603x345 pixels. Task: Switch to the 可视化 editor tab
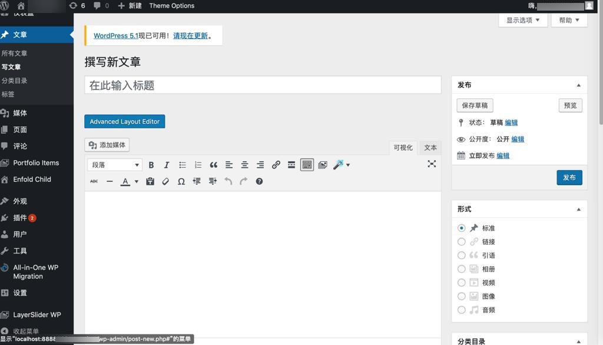click(x=403, y=148)
